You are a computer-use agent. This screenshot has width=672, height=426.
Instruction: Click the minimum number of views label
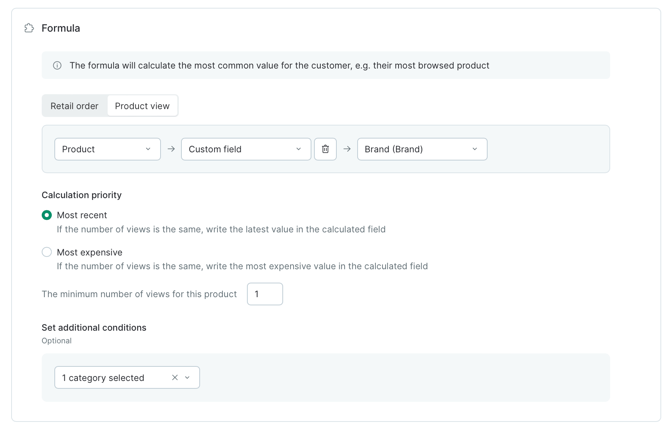139,294
